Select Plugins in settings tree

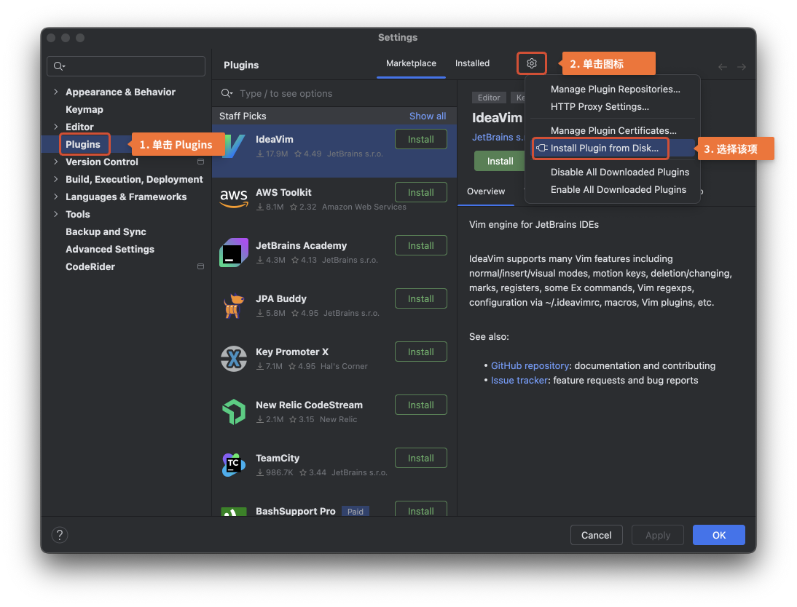point(83,144)
